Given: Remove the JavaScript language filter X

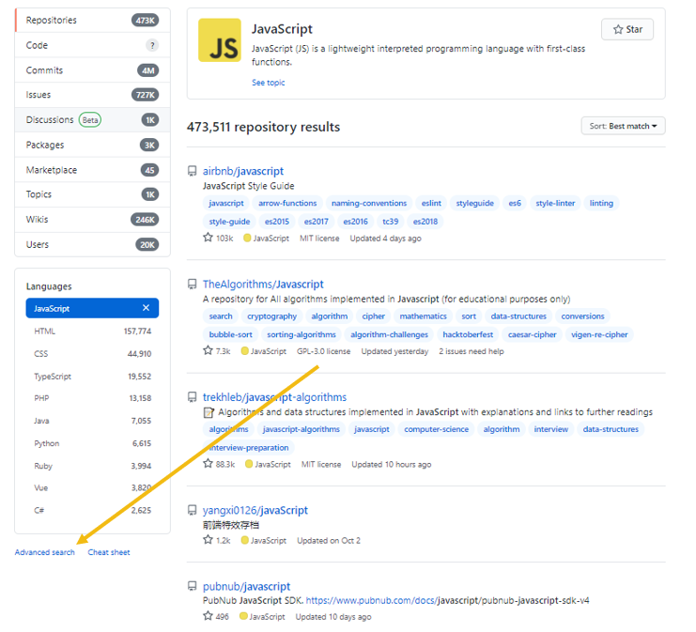Looking at the screenshot, I should [x=146, y=308].
